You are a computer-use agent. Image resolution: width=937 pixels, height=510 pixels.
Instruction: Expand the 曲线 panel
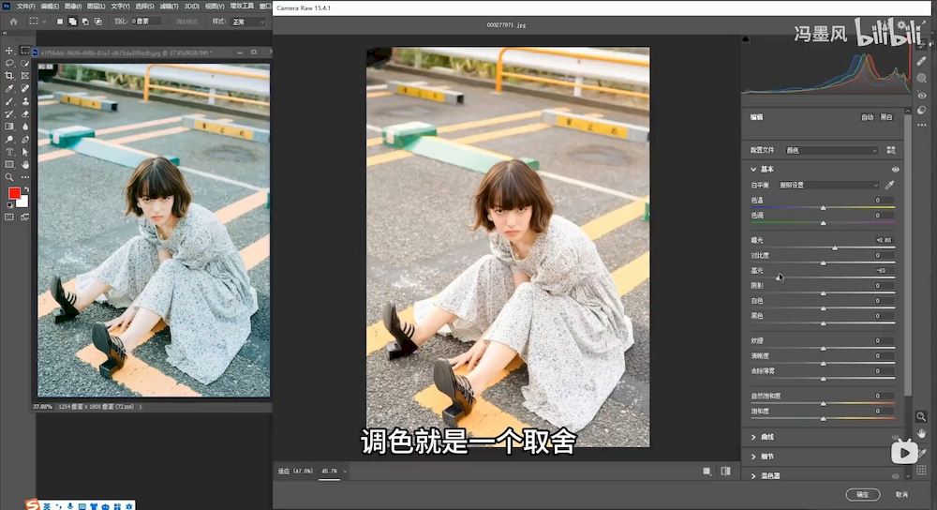click(x=753, y=437)
